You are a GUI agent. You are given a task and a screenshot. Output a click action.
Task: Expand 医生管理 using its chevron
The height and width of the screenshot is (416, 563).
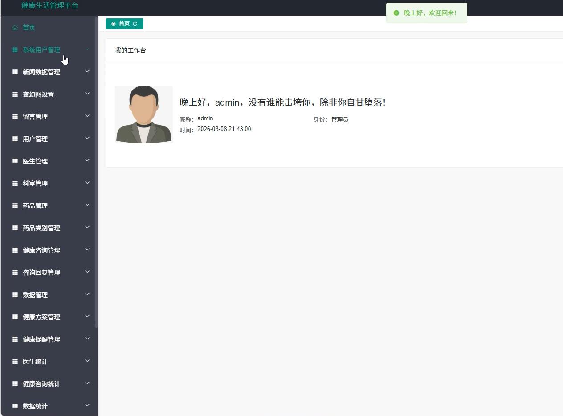[x=87, y=160]
